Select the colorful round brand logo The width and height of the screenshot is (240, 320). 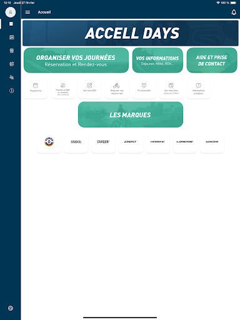point(49,142)
